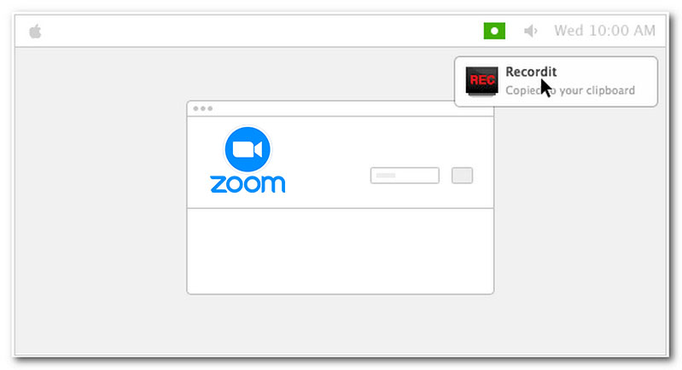The width and height of the screenshot is (682, 370).
Task: Click the blue Zoom camera logo
Action: click(248, 149)
